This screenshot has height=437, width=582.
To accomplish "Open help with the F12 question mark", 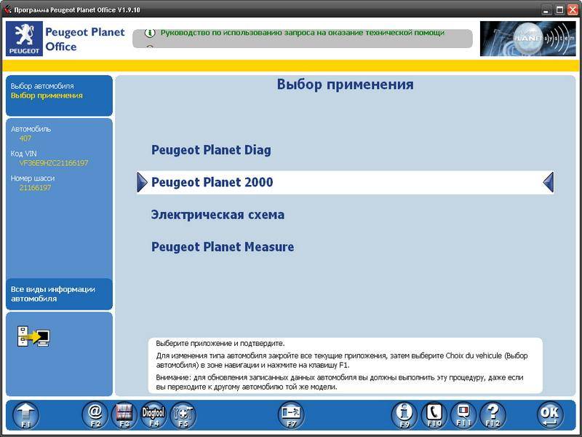I will click(493, 414).
